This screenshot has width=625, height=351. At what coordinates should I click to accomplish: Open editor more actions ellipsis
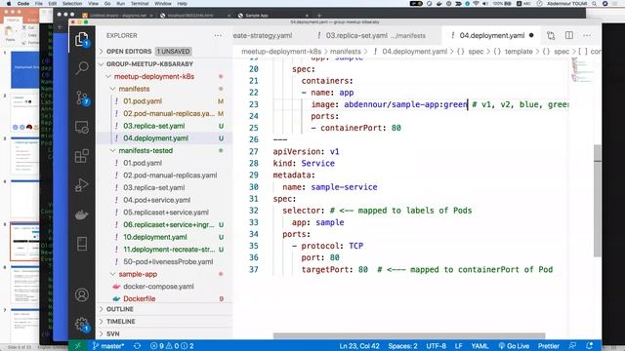587,35
